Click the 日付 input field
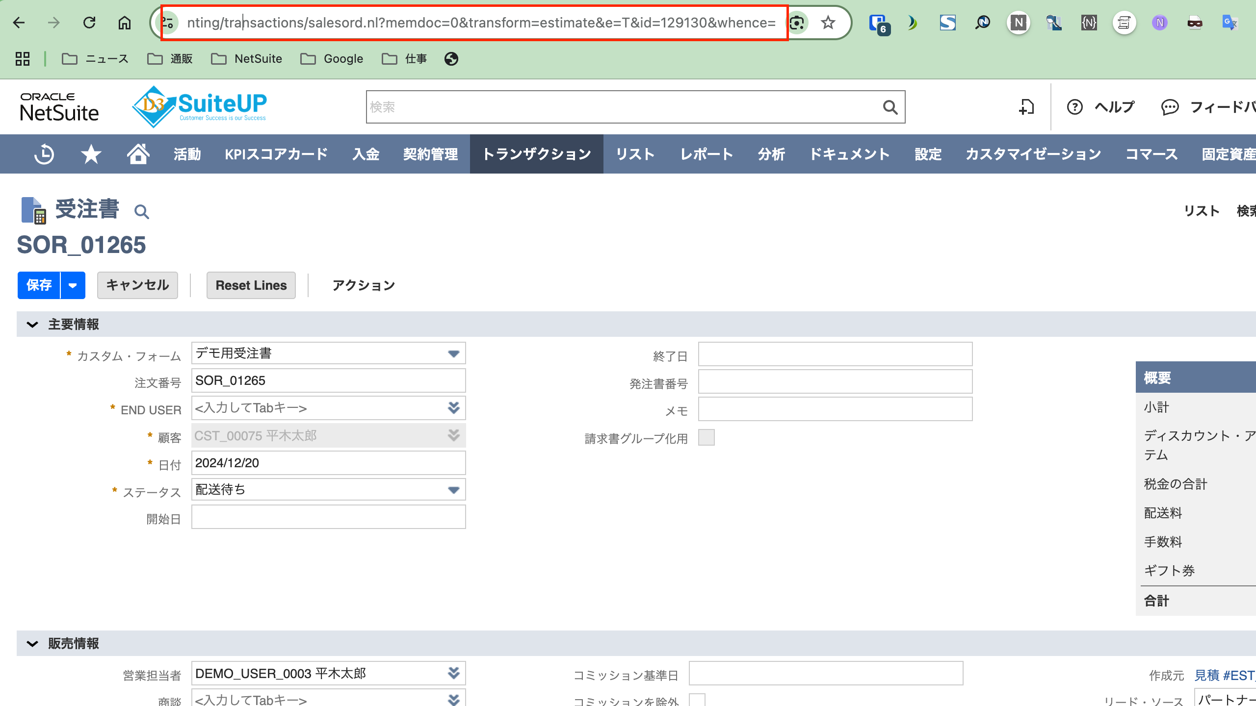Image resolution: width=1256 pixels, height=706 pixels. click(x=328, y=463)
